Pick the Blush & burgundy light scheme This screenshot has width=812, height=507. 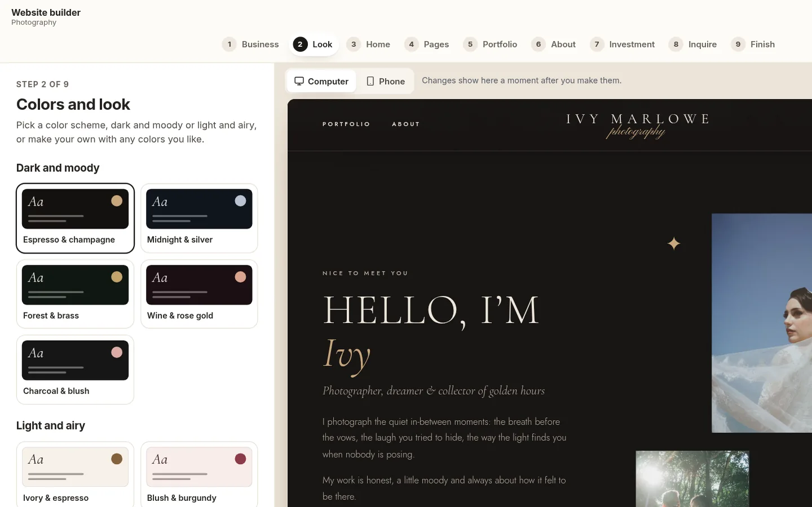click(199, 474)
